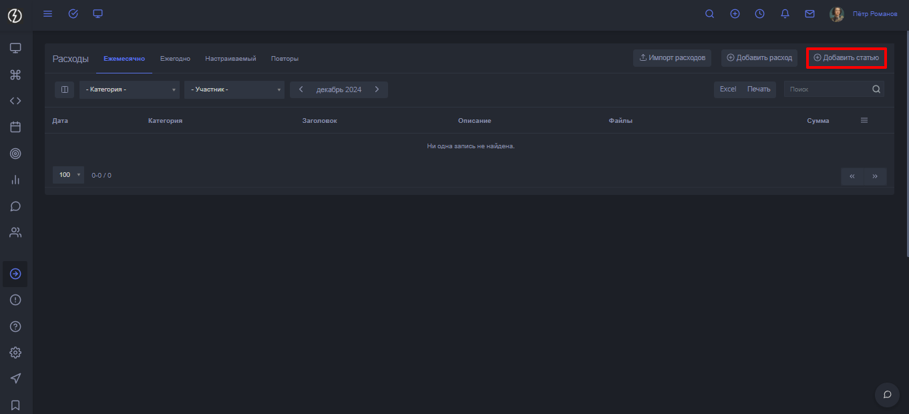Open the 100 rows per page dropdown
The height and width of the screenshot is (414, 909).
click(x=68, y=175)
